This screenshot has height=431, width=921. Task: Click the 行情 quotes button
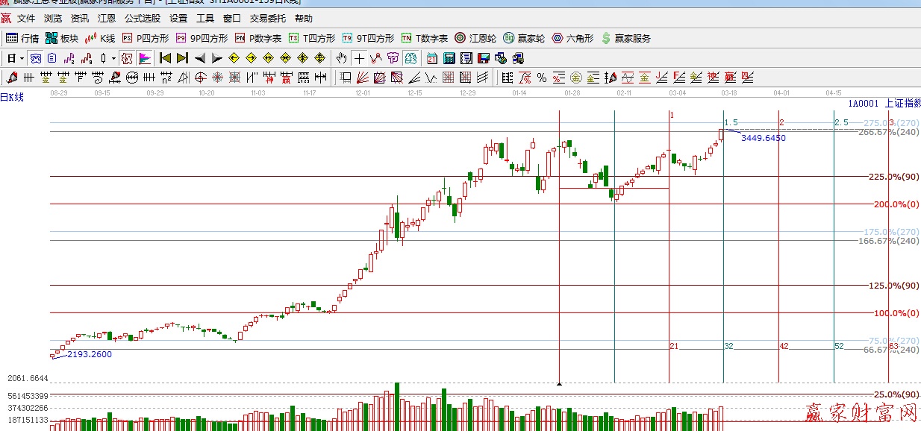coord(22,38)
